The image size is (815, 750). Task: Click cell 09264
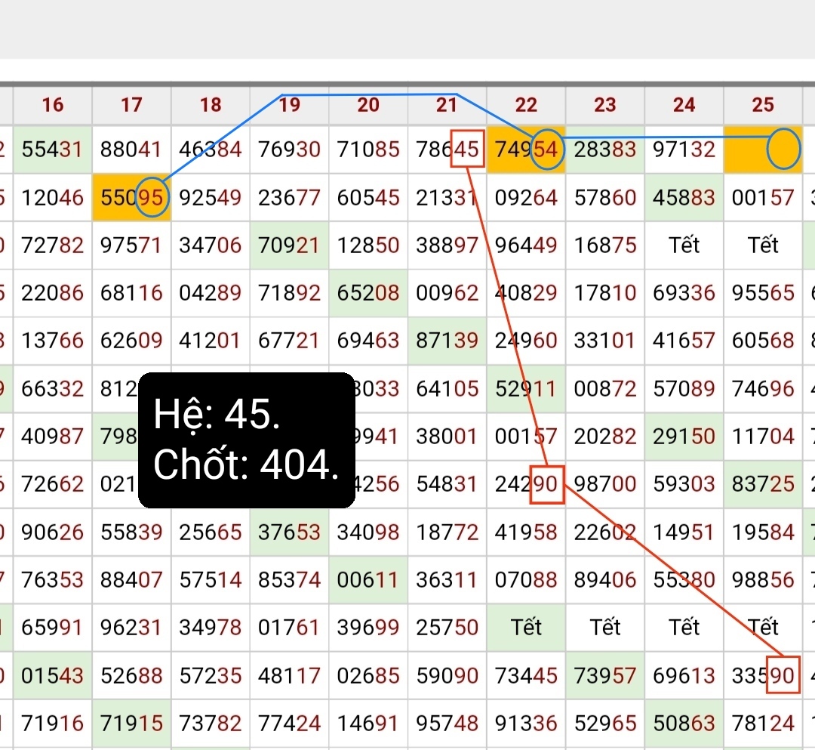[526, 198]
